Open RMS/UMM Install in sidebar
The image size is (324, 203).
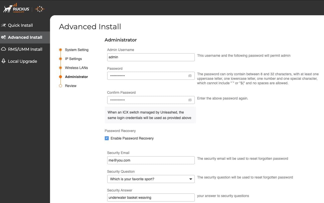[x=25, y=49]
